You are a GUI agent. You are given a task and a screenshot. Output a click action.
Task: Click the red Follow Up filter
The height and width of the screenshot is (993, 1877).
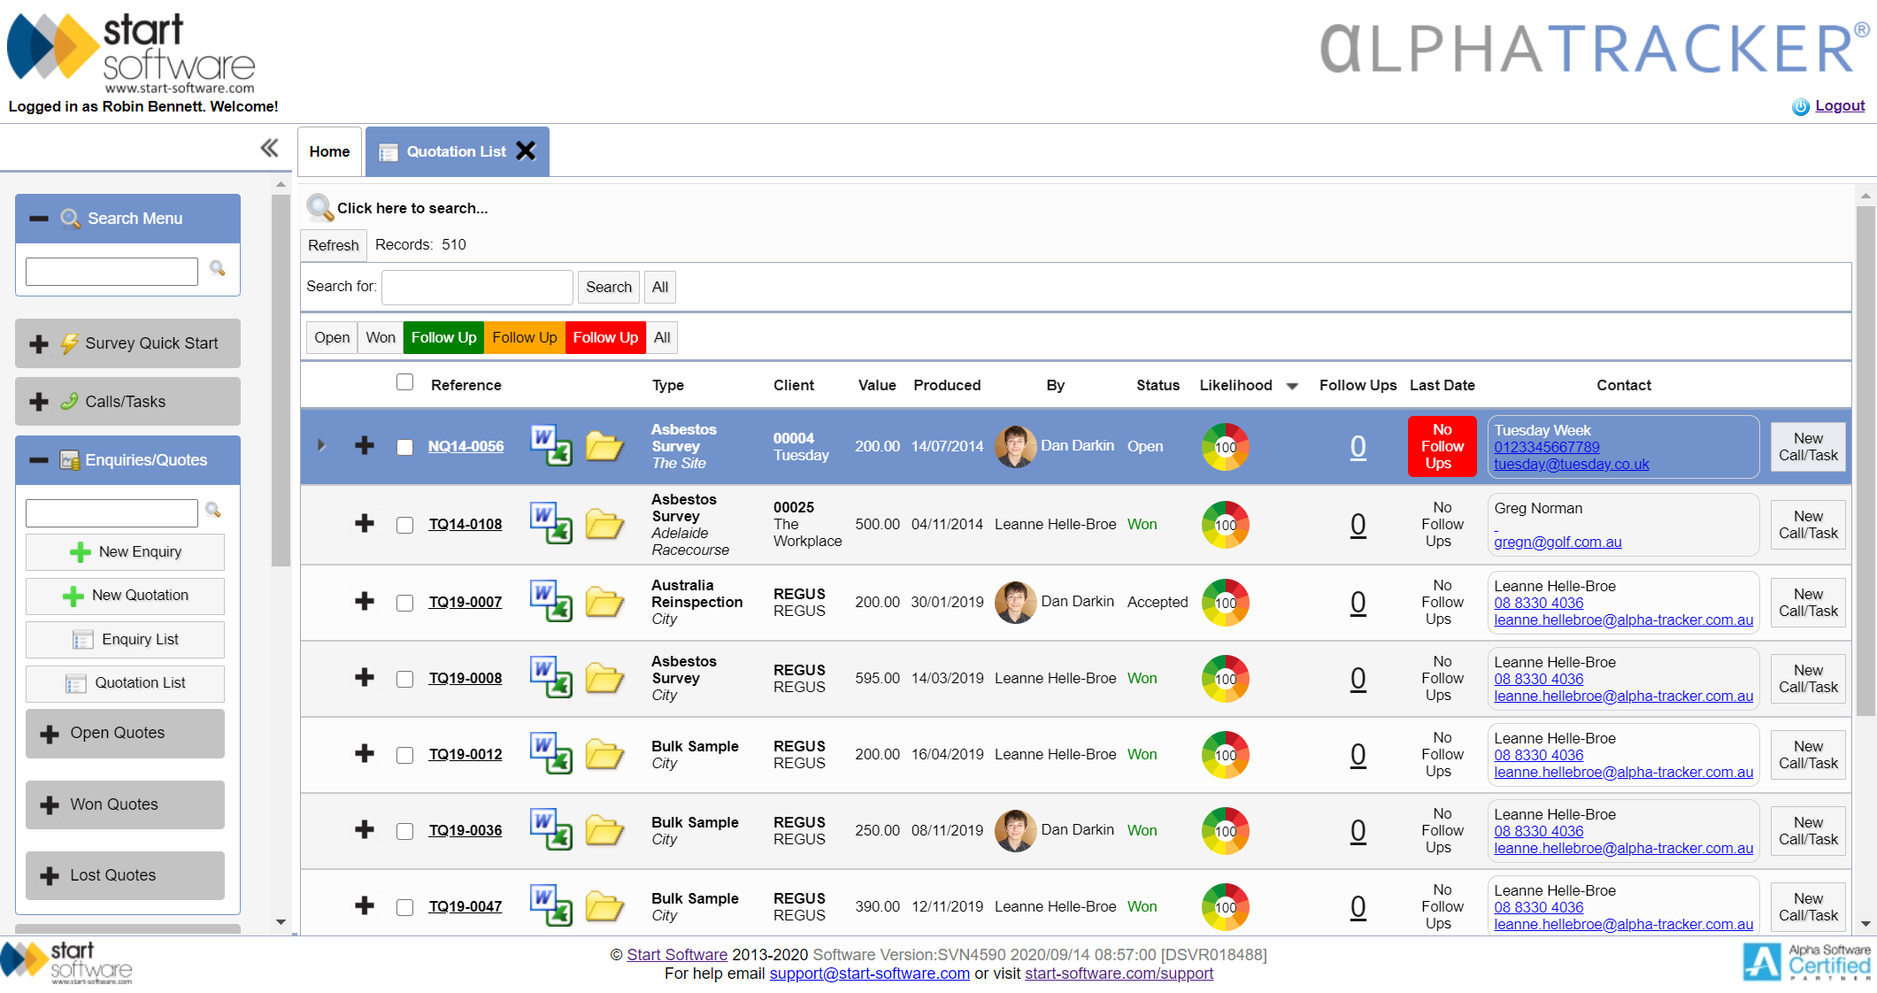[x=605, y=337]
